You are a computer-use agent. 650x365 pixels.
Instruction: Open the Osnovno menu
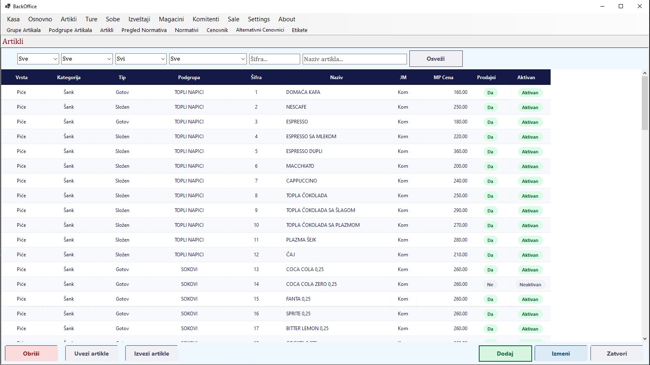(x=40, y=19)
